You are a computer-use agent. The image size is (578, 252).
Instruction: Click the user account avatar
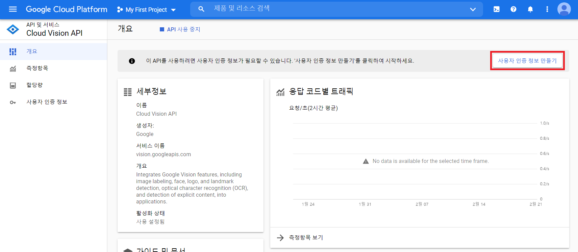564,9
